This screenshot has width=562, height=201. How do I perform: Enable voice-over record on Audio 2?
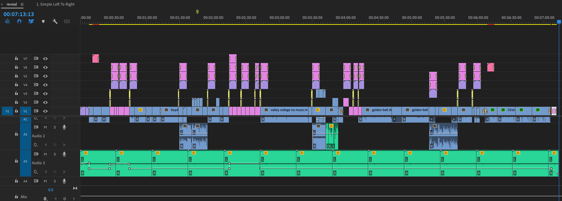64,127
